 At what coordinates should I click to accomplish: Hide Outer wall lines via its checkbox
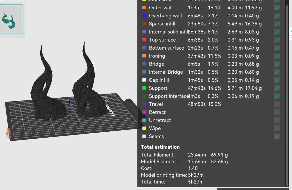click(277, 8)
